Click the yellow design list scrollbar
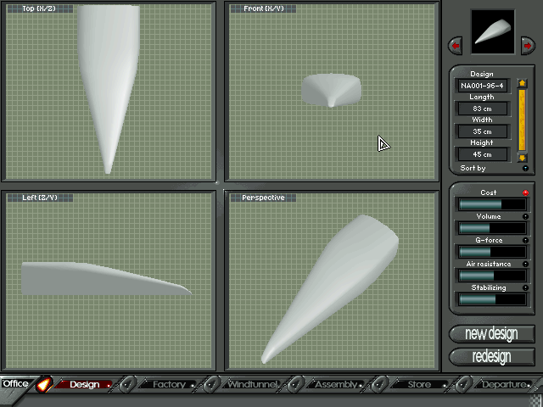 pos(523,120)
